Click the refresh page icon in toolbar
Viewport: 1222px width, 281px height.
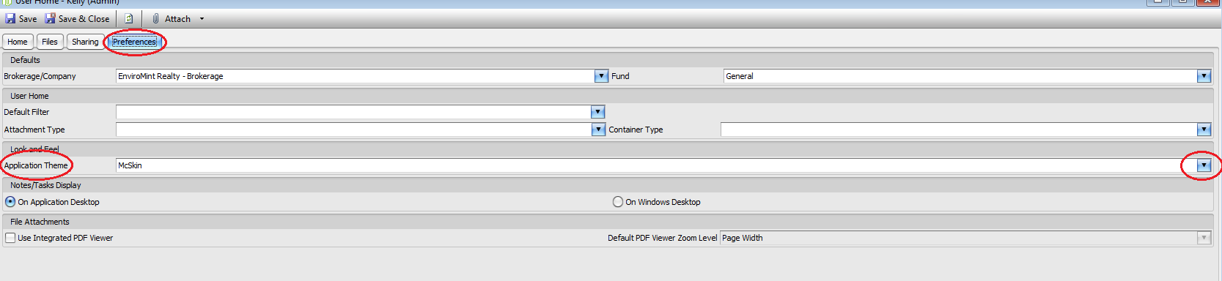click(x=129, y=19)
